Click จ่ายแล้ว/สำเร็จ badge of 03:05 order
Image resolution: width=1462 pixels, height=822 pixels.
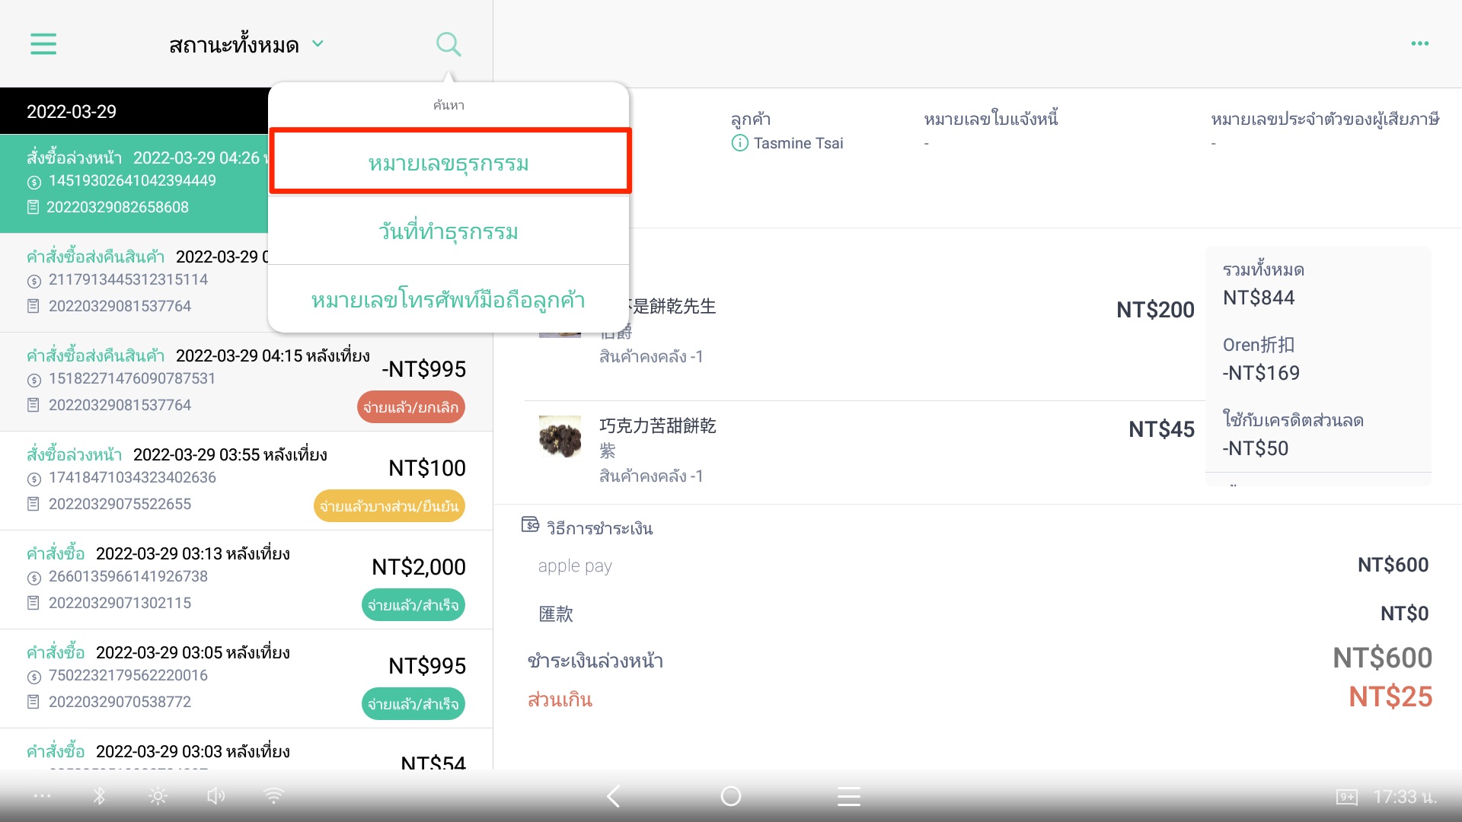[x=413, y=704]
